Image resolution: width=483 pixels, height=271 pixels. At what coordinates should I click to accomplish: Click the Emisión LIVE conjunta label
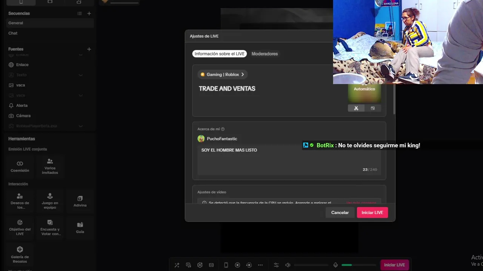(x=28, y=149)
